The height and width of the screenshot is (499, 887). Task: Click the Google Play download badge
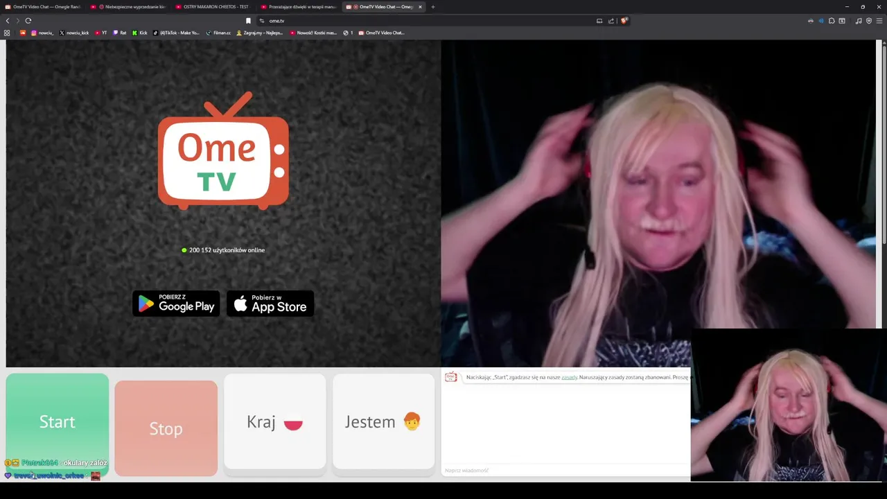(x=176, y=304)
